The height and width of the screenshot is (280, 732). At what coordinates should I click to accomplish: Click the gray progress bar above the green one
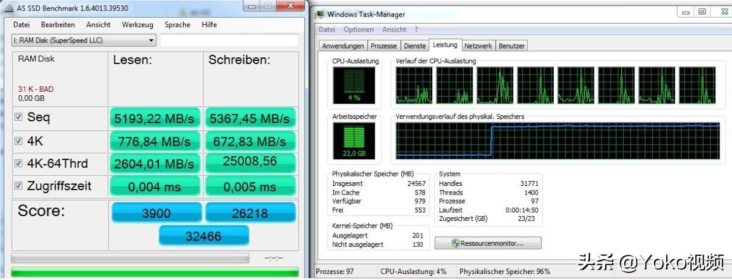point(130,258)
